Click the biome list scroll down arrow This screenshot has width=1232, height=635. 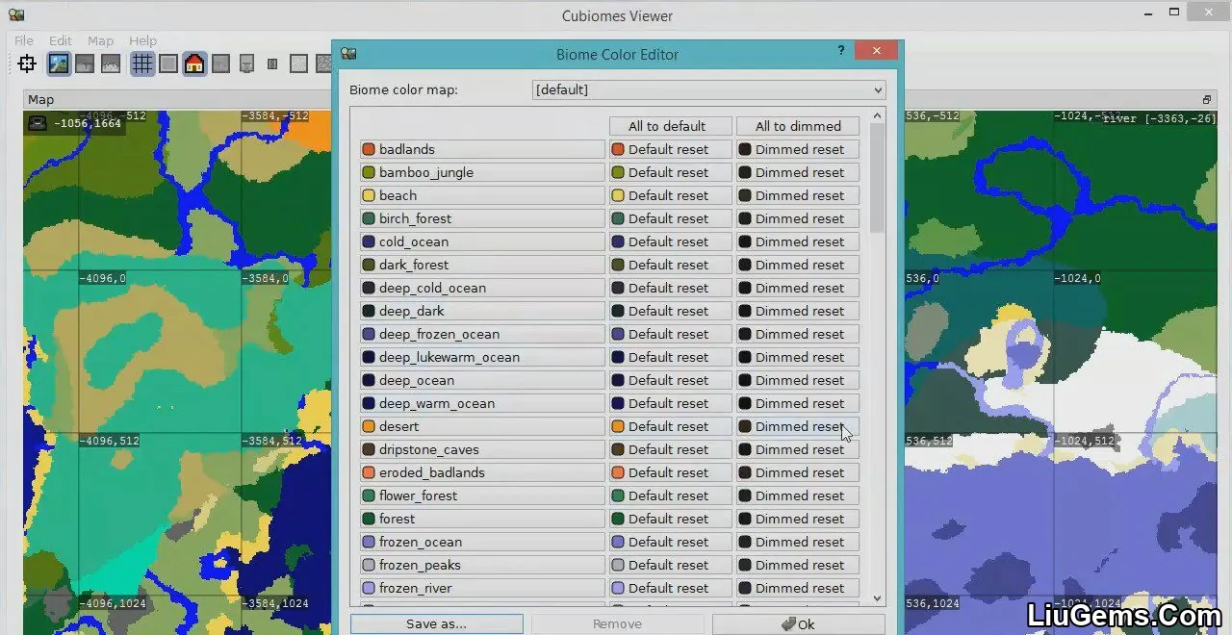pos(877,598)
